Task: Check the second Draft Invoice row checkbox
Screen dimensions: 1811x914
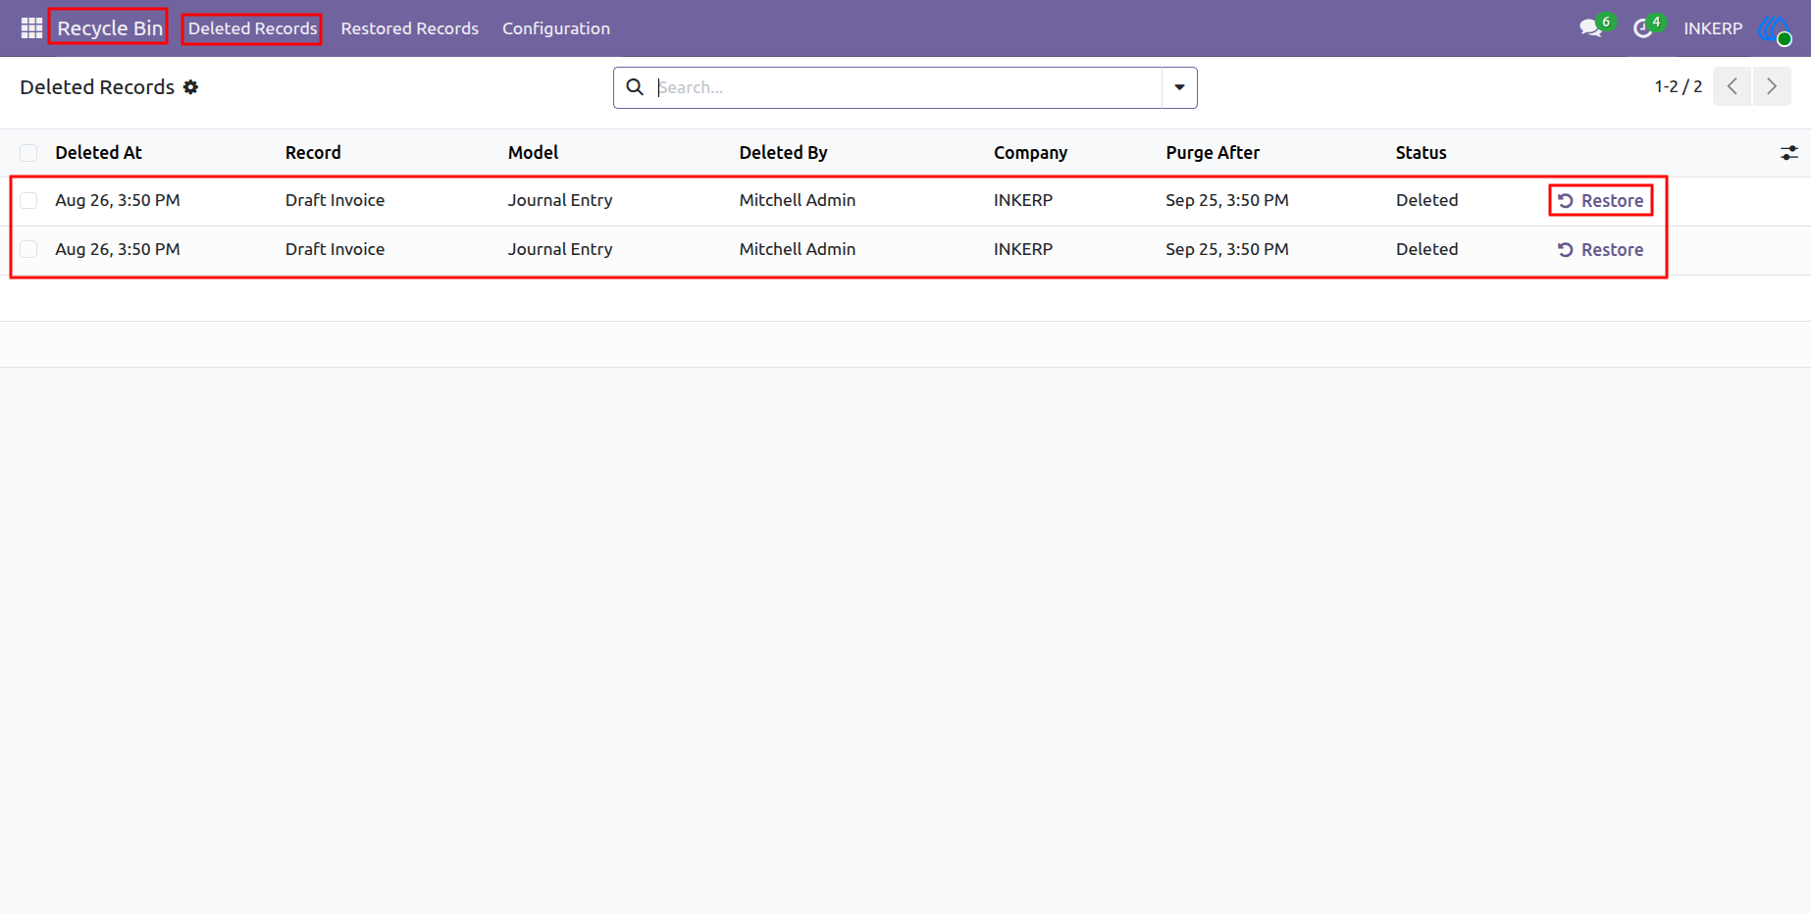Action: click(x=28, y=249)
